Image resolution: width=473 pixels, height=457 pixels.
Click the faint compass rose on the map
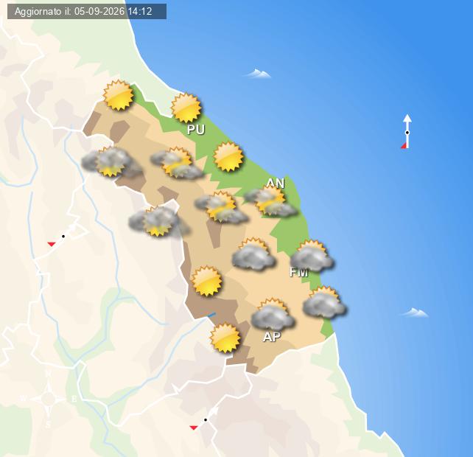pyautogui.click(x=49, y=399)
